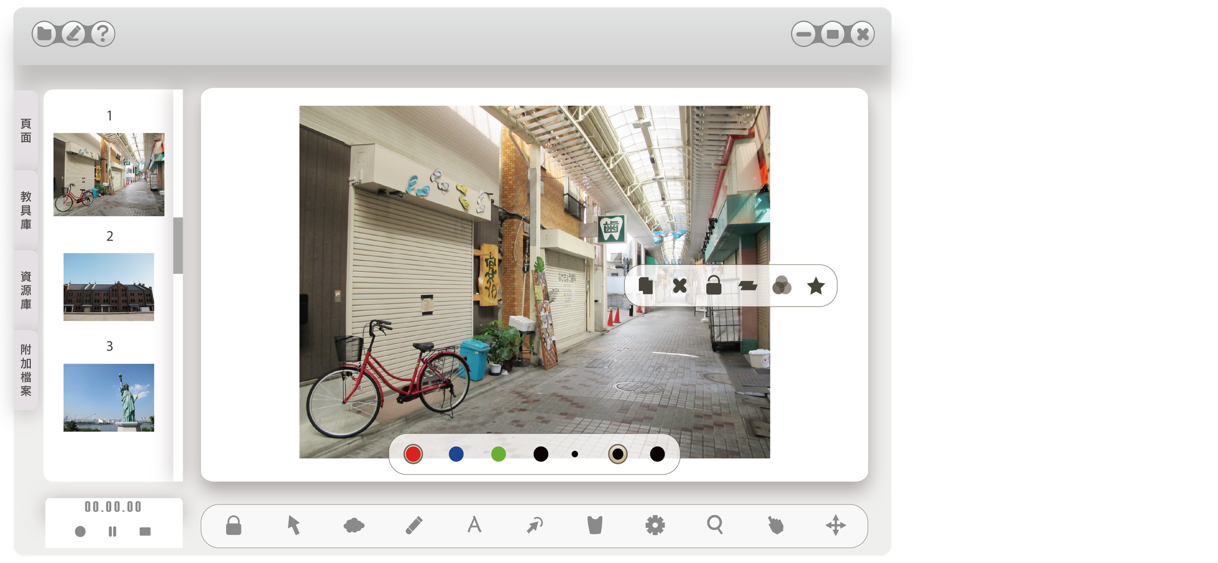
Task: Choose the blue pen color
Action: pos(456,454)
